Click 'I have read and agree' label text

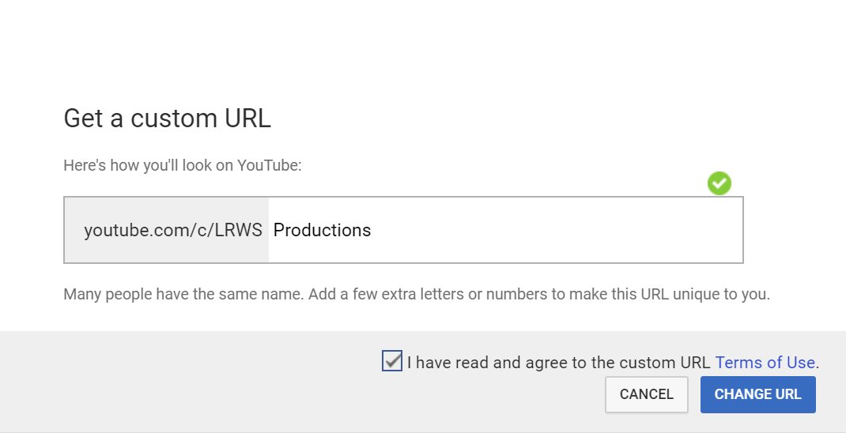coord(558,363)
